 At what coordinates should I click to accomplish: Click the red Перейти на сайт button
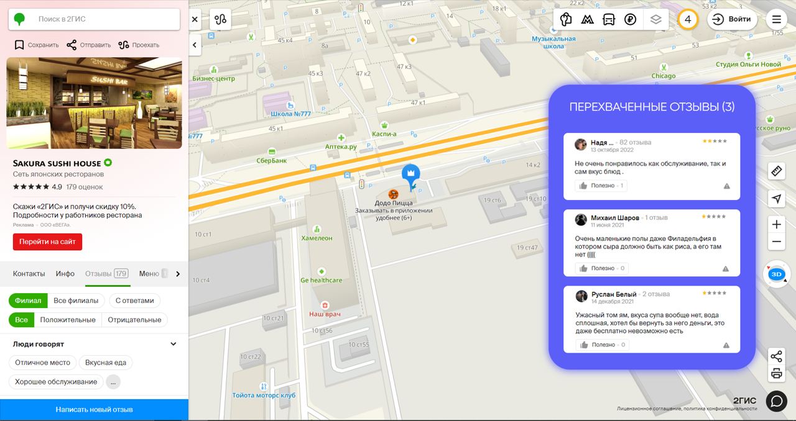tap(47, 242)
